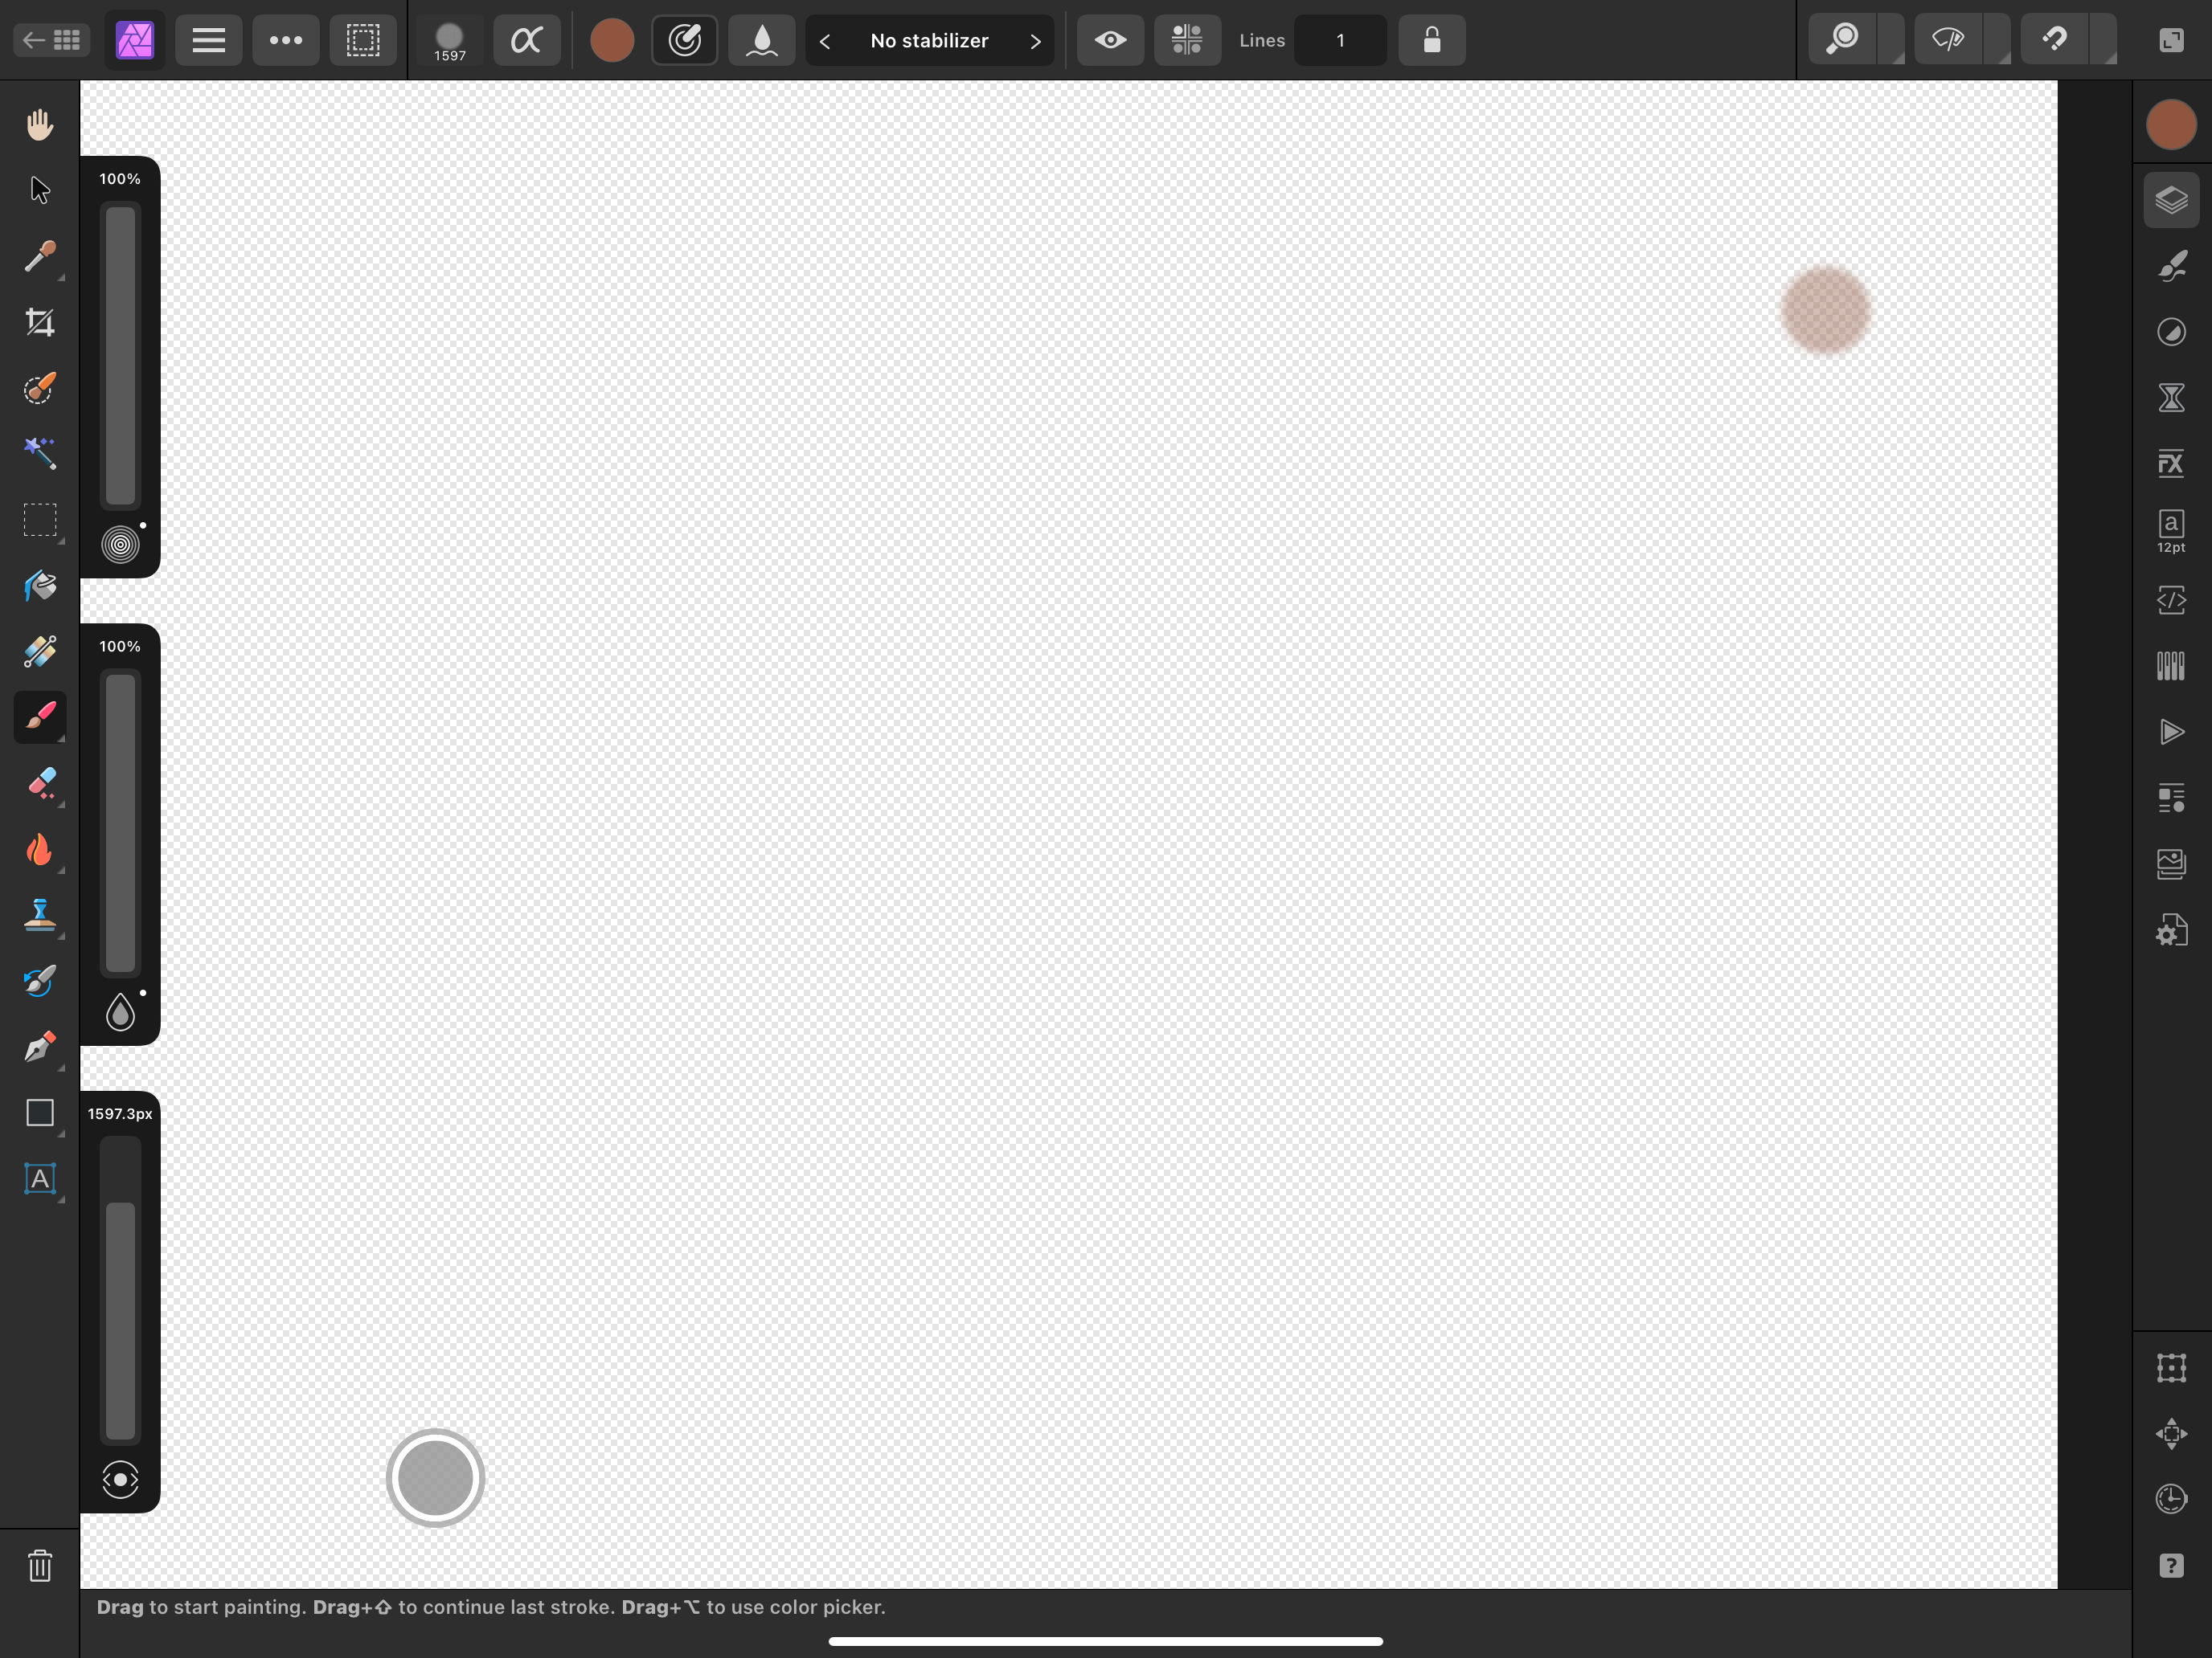Open the Adjustments studio panel
The height and width of the screenshot is (1658, 2212).
[2171, 332]
